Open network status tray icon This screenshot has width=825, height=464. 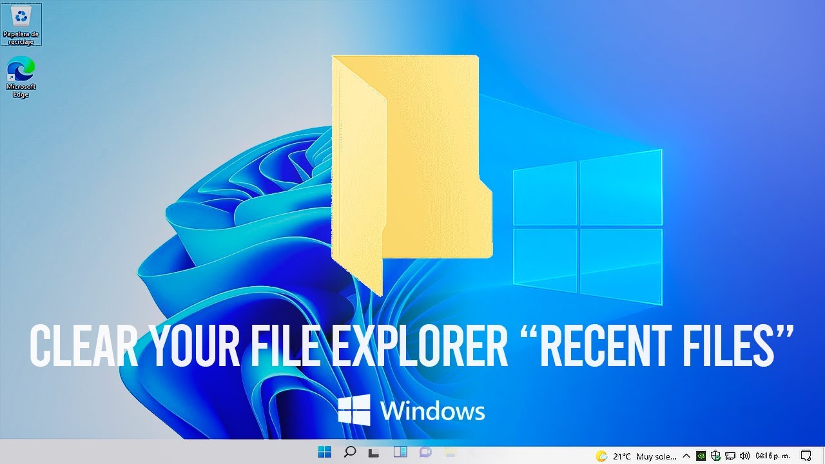coord(730,456)
